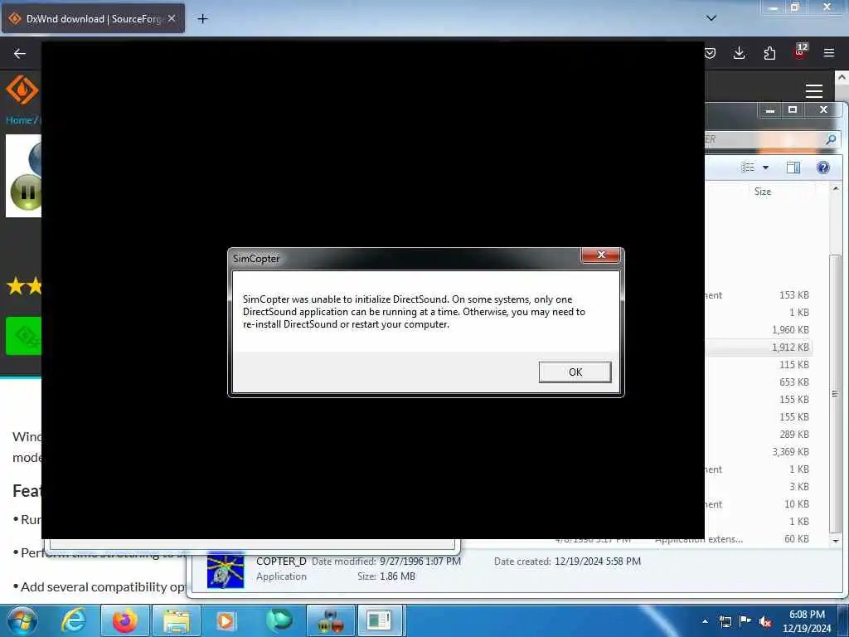
Task: Switch to the SimCopter window taskbar button
Action: coord(378,620)
